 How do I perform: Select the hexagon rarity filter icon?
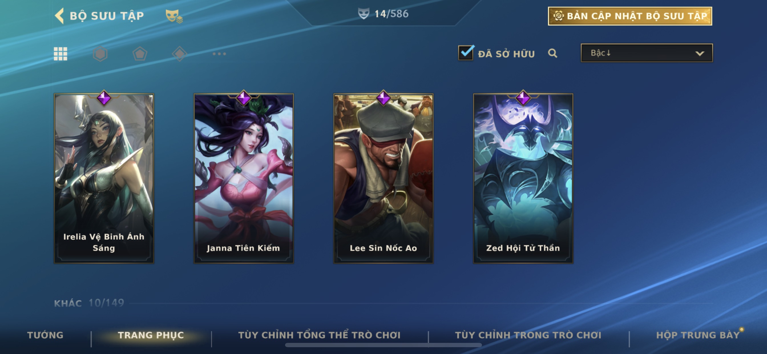click(100, 54)
